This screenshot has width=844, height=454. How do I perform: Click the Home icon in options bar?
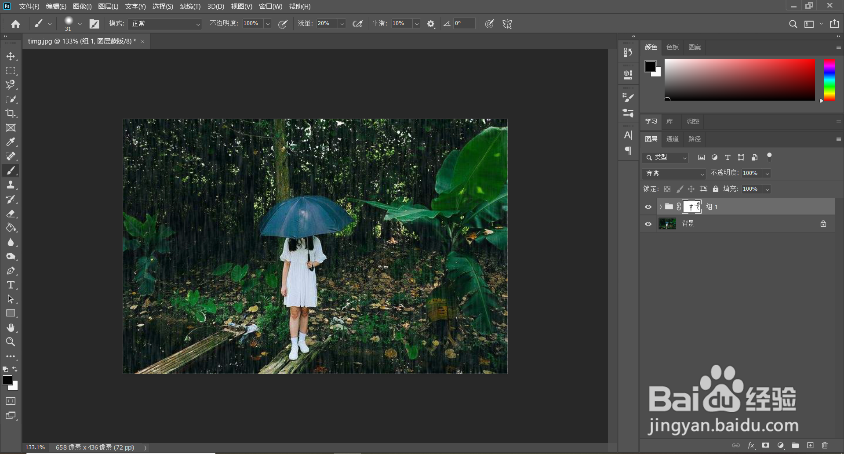coord(16,24)
